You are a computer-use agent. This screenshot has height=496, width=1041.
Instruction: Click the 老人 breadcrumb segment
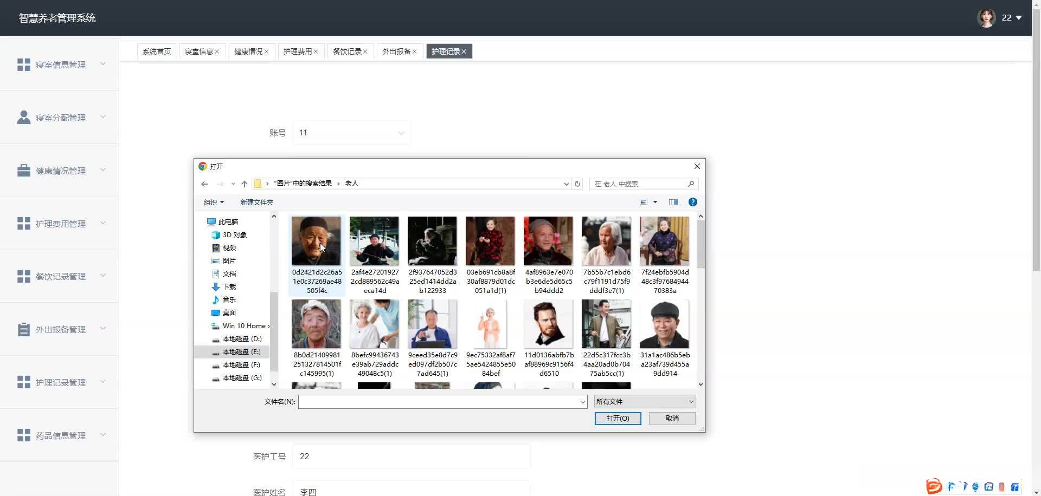pos(352,184)
